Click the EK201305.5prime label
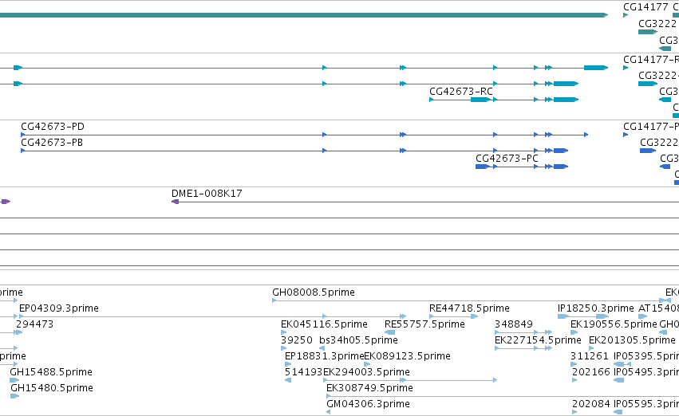Screen dimensions: 679x416 pyautogui.click(x=632, y=340)
